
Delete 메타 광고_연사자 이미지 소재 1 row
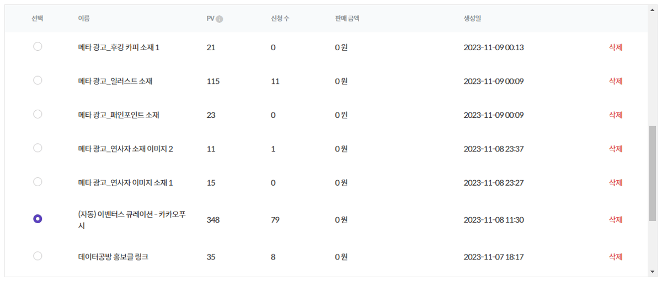point(616,182)
